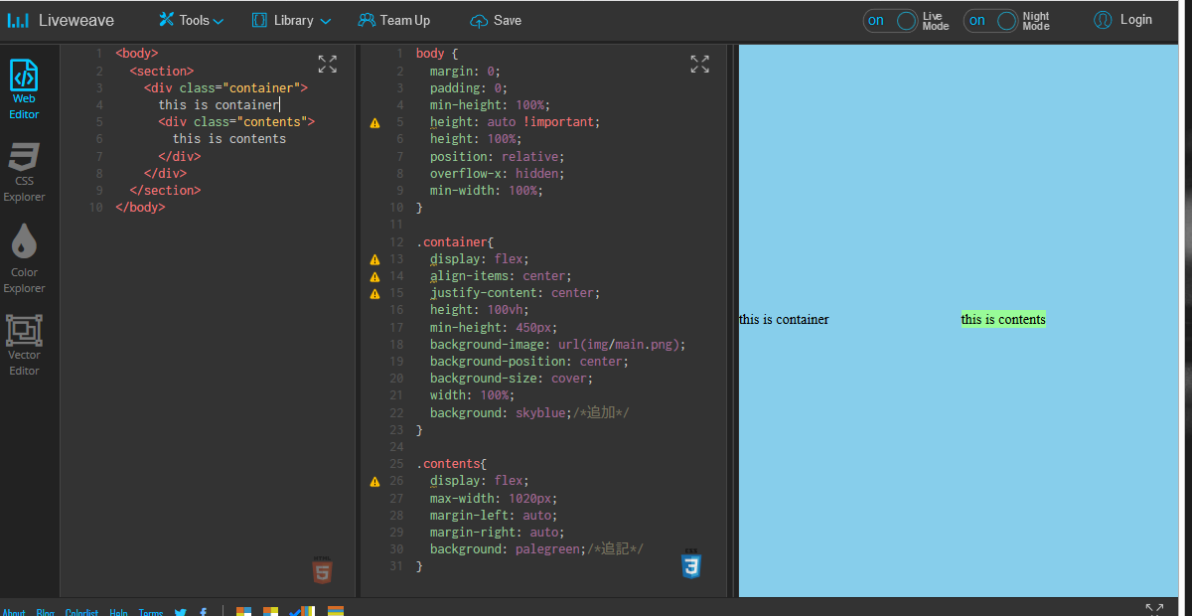
Task: Click the HTML5 badge icon
Action: [x=322, y=570]
